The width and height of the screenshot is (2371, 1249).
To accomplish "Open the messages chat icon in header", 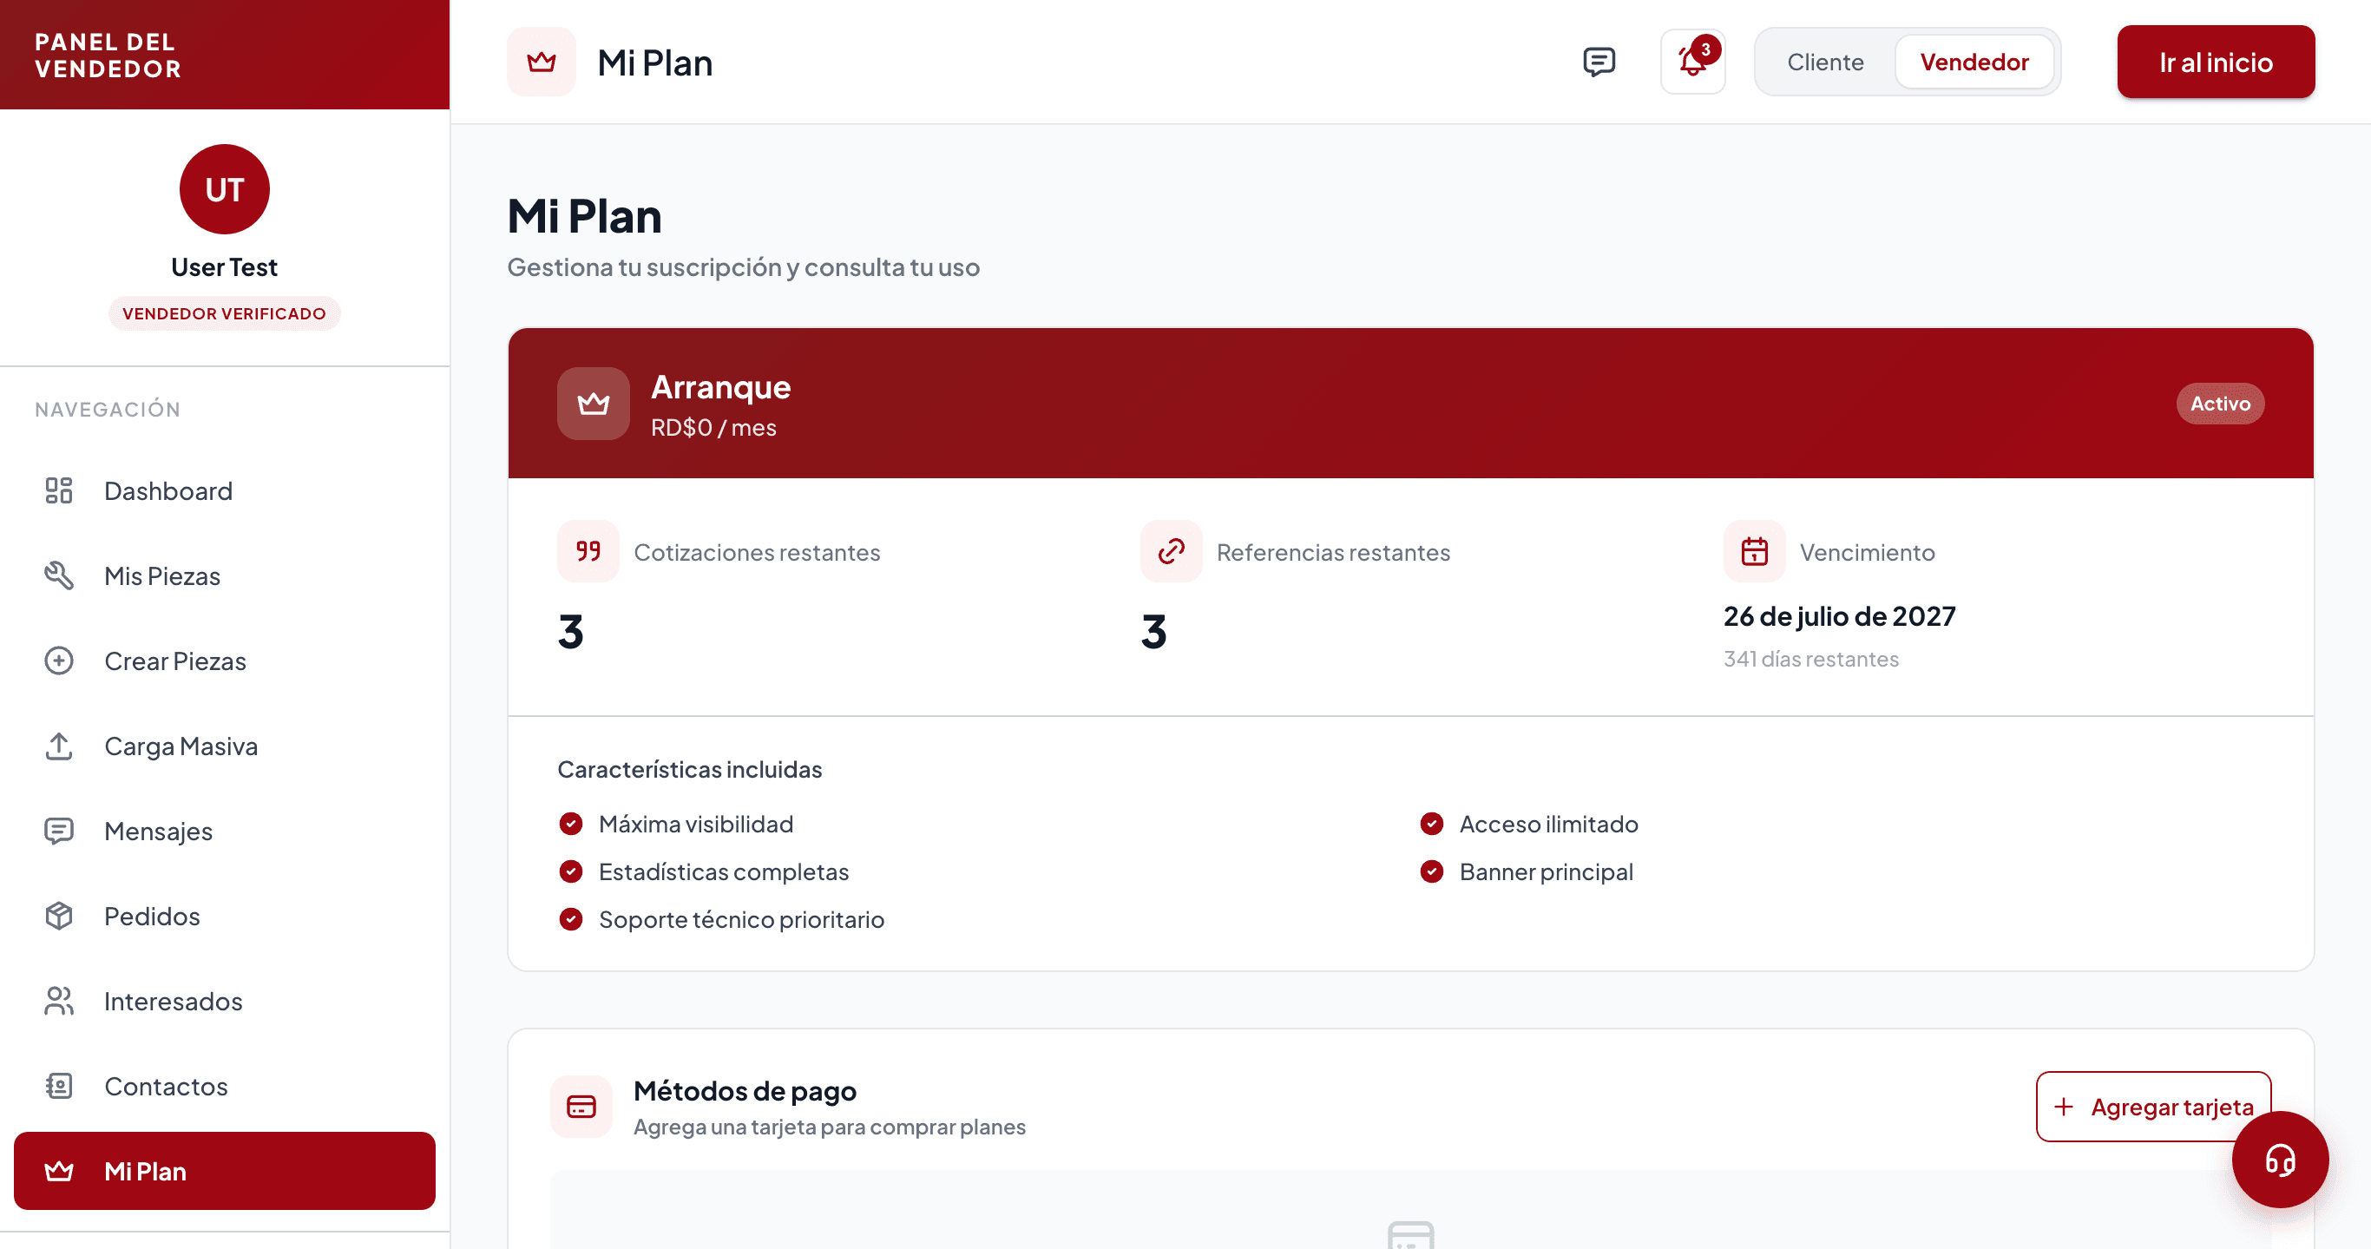I will point(1599,62).
